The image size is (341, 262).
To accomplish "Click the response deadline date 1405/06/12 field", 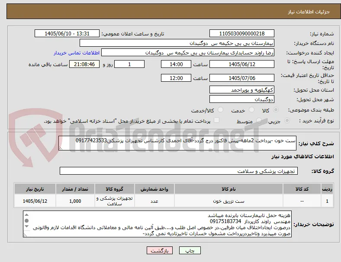I will point(241,64).
